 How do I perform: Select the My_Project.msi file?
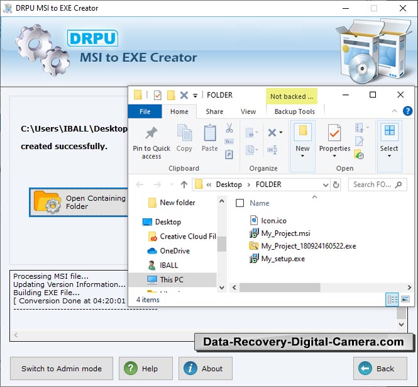[x=280, y=233]
